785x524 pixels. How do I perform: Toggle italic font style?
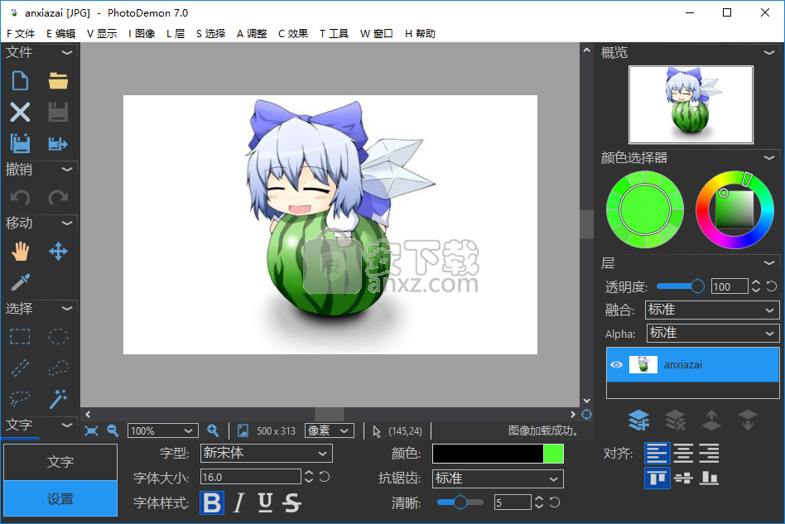tap(239, 503)
